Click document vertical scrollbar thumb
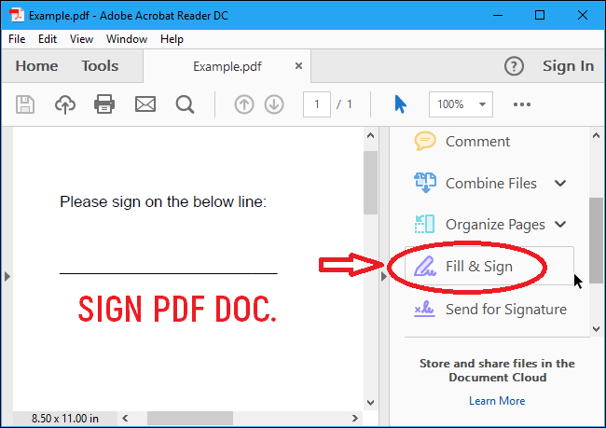The height and width of the screenshot is (428, 606). 370,183
